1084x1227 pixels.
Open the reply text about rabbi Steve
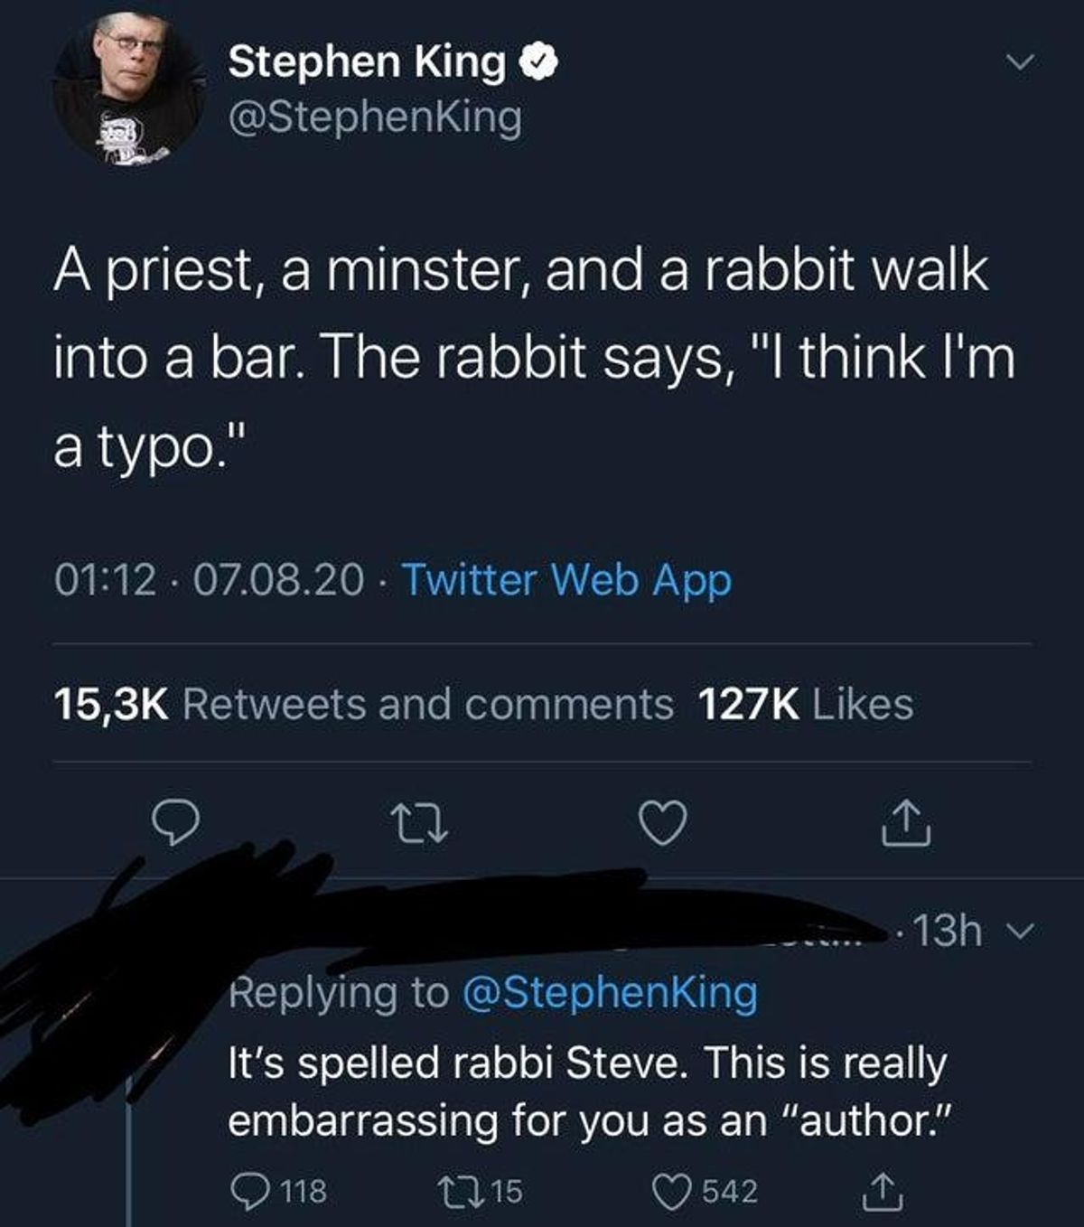click(x=589, y=1091)
